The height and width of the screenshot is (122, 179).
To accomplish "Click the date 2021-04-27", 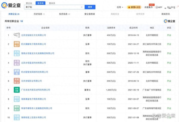I will tap(133, 44).
